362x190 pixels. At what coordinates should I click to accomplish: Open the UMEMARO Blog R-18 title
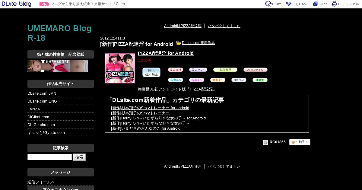(x=59, y=33)
